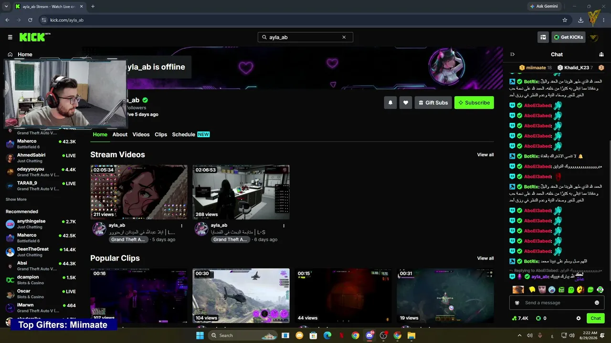This screenshot has height=343, width=611.
Task: Open the emote picker smiley
Action: tap(597, 303)
